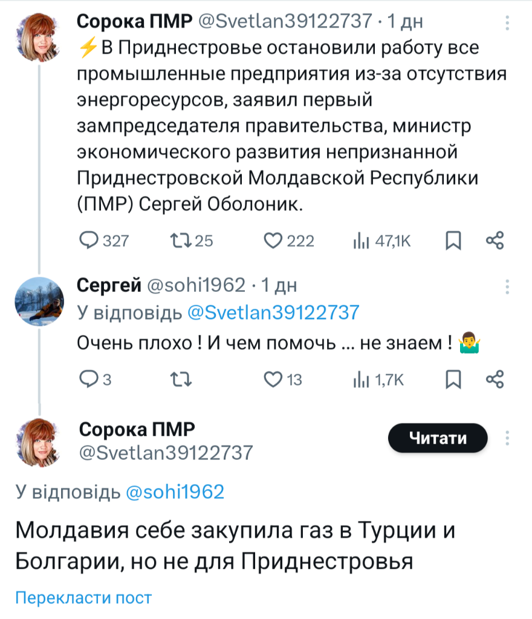Like Сергей's reply with 13 likes

coord(274,380)
